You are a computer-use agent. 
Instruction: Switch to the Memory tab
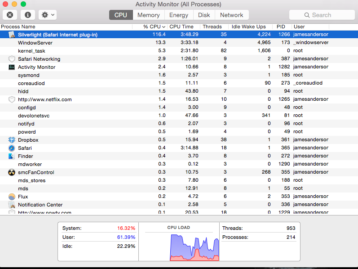[x=148, y=15]
